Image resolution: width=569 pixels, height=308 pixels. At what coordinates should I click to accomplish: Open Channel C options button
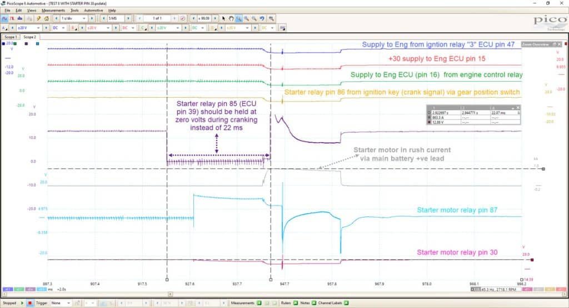click(144, 28)
